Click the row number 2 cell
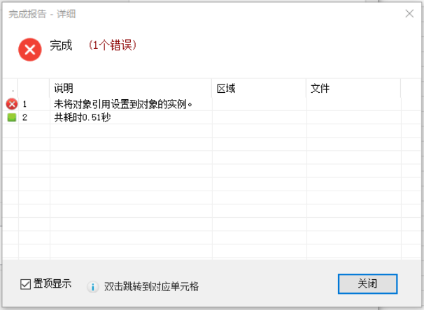424x310 pixels. point(34,117)
